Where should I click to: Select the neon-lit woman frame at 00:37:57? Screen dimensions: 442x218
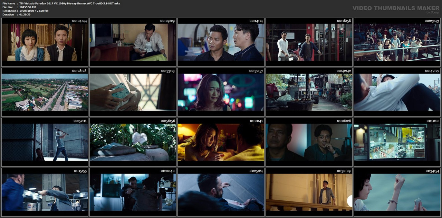(x=221, y=92)
